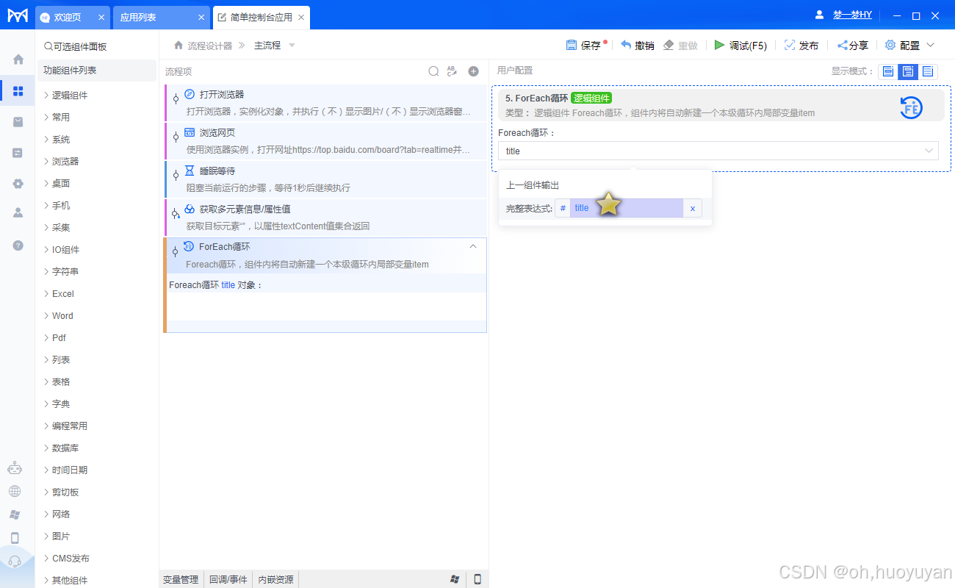955x588 pixels.
Task: Click the 撤销 undo button
Action: 637,45
